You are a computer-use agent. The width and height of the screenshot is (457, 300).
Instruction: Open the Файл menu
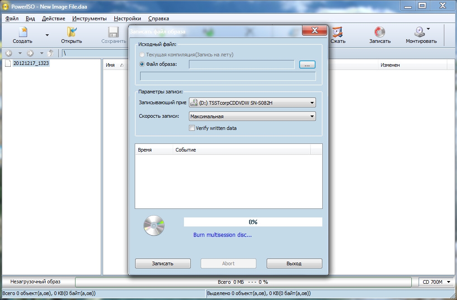click(x=12, y=18)
